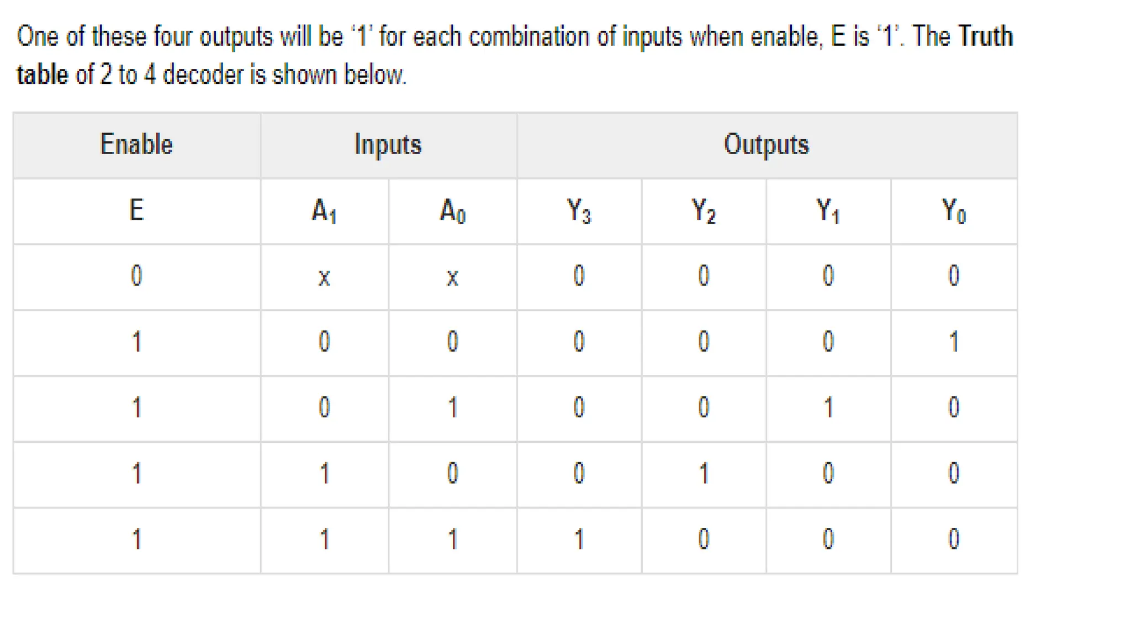1131x636 pixels.
Task: Click the 0 in the E column
Action: [x=136, y=275]
